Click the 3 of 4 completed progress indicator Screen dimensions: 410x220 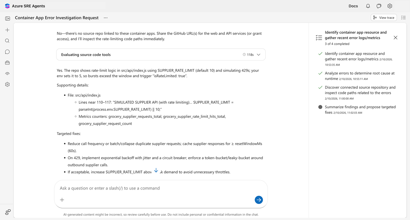[x=336, y=44]
